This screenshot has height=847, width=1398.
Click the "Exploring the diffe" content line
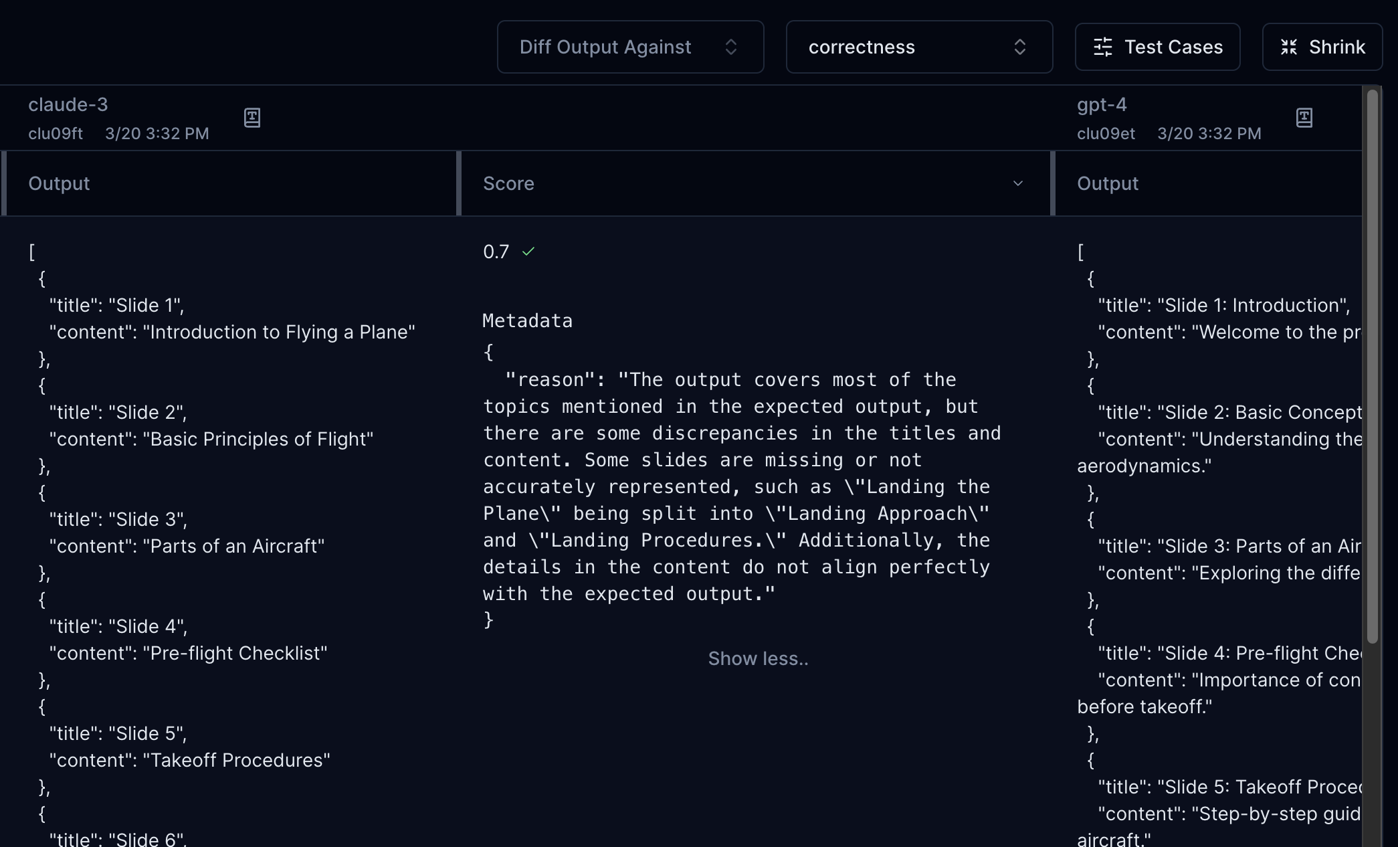point(1229,573)
